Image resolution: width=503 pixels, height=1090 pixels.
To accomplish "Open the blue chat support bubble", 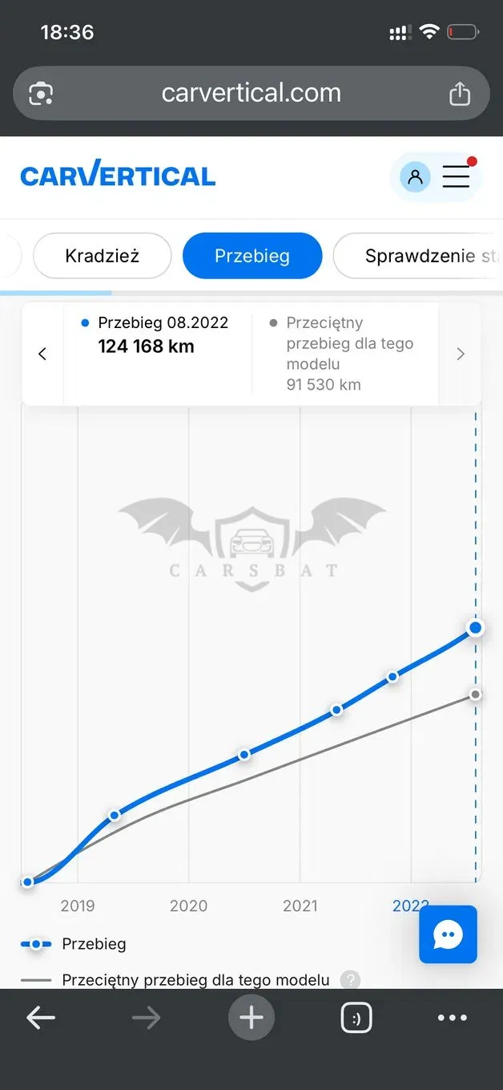I will pos(448,934).
